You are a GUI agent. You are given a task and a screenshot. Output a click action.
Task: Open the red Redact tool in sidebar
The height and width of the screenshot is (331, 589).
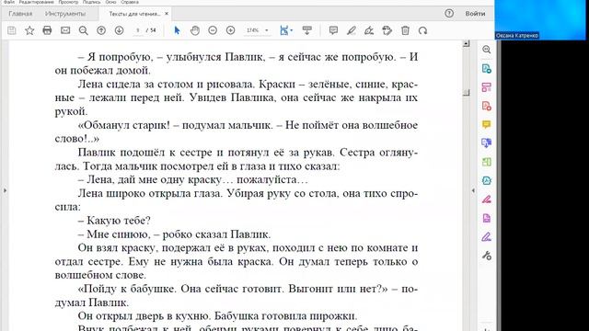(x=487, y=200)
